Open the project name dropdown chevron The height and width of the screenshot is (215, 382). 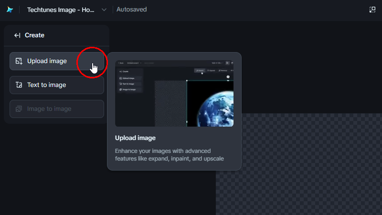104,10
